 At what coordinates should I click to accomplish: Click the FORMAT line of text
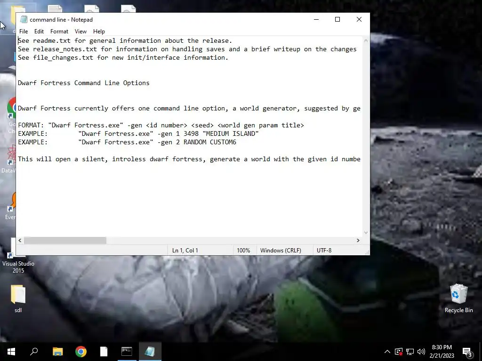coord(161,125)
